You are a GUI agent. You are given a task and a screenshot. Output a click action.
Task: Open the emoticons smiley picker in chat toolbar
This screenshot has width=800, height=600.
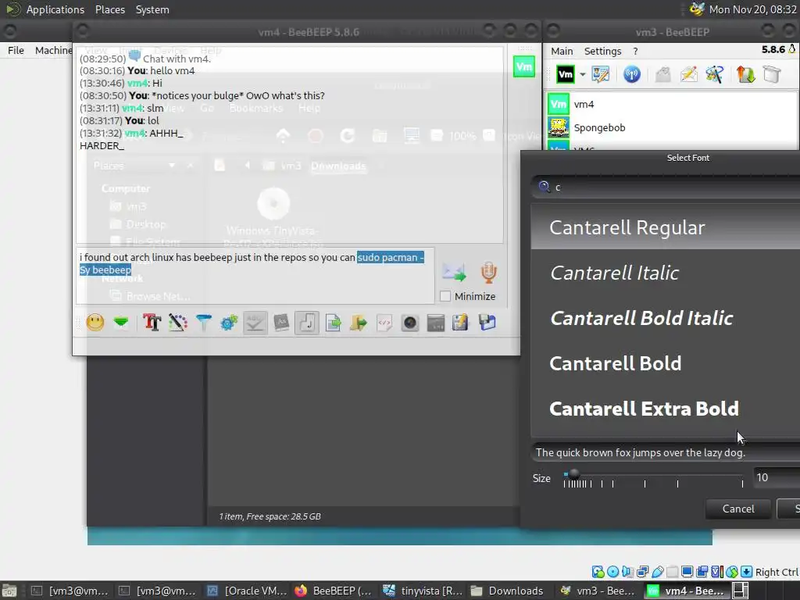(95, 323)
